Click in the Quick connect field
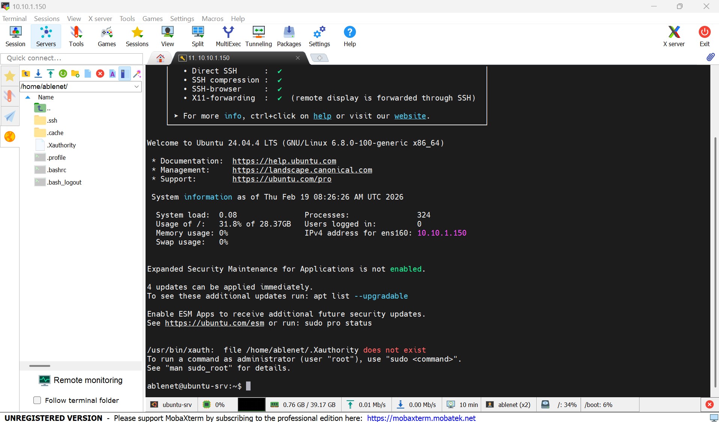The width and height of the screenshot is (719, 422). click(72, 58)
